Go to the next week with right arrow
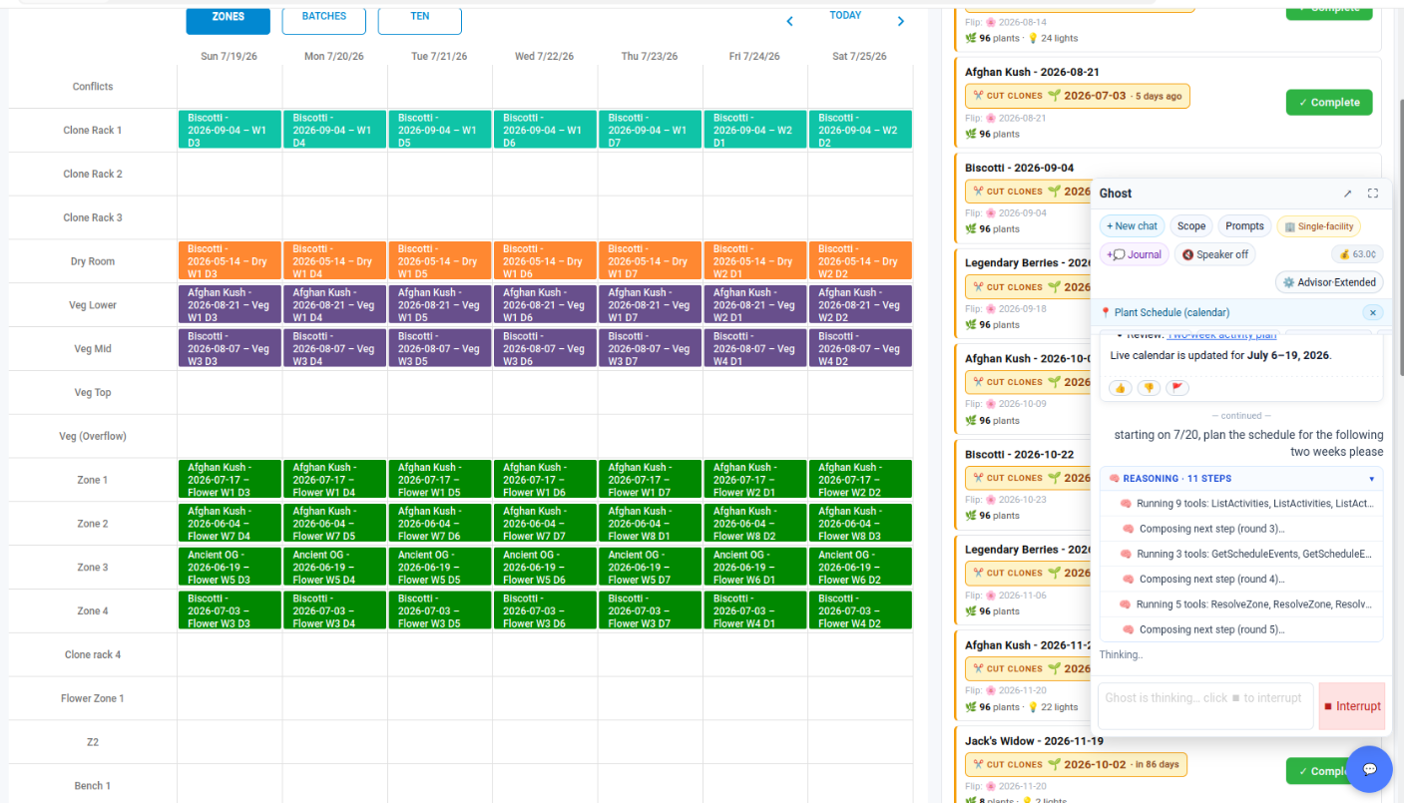The height and width of the screenshot is (803, 1404). [x=900, y=21]
